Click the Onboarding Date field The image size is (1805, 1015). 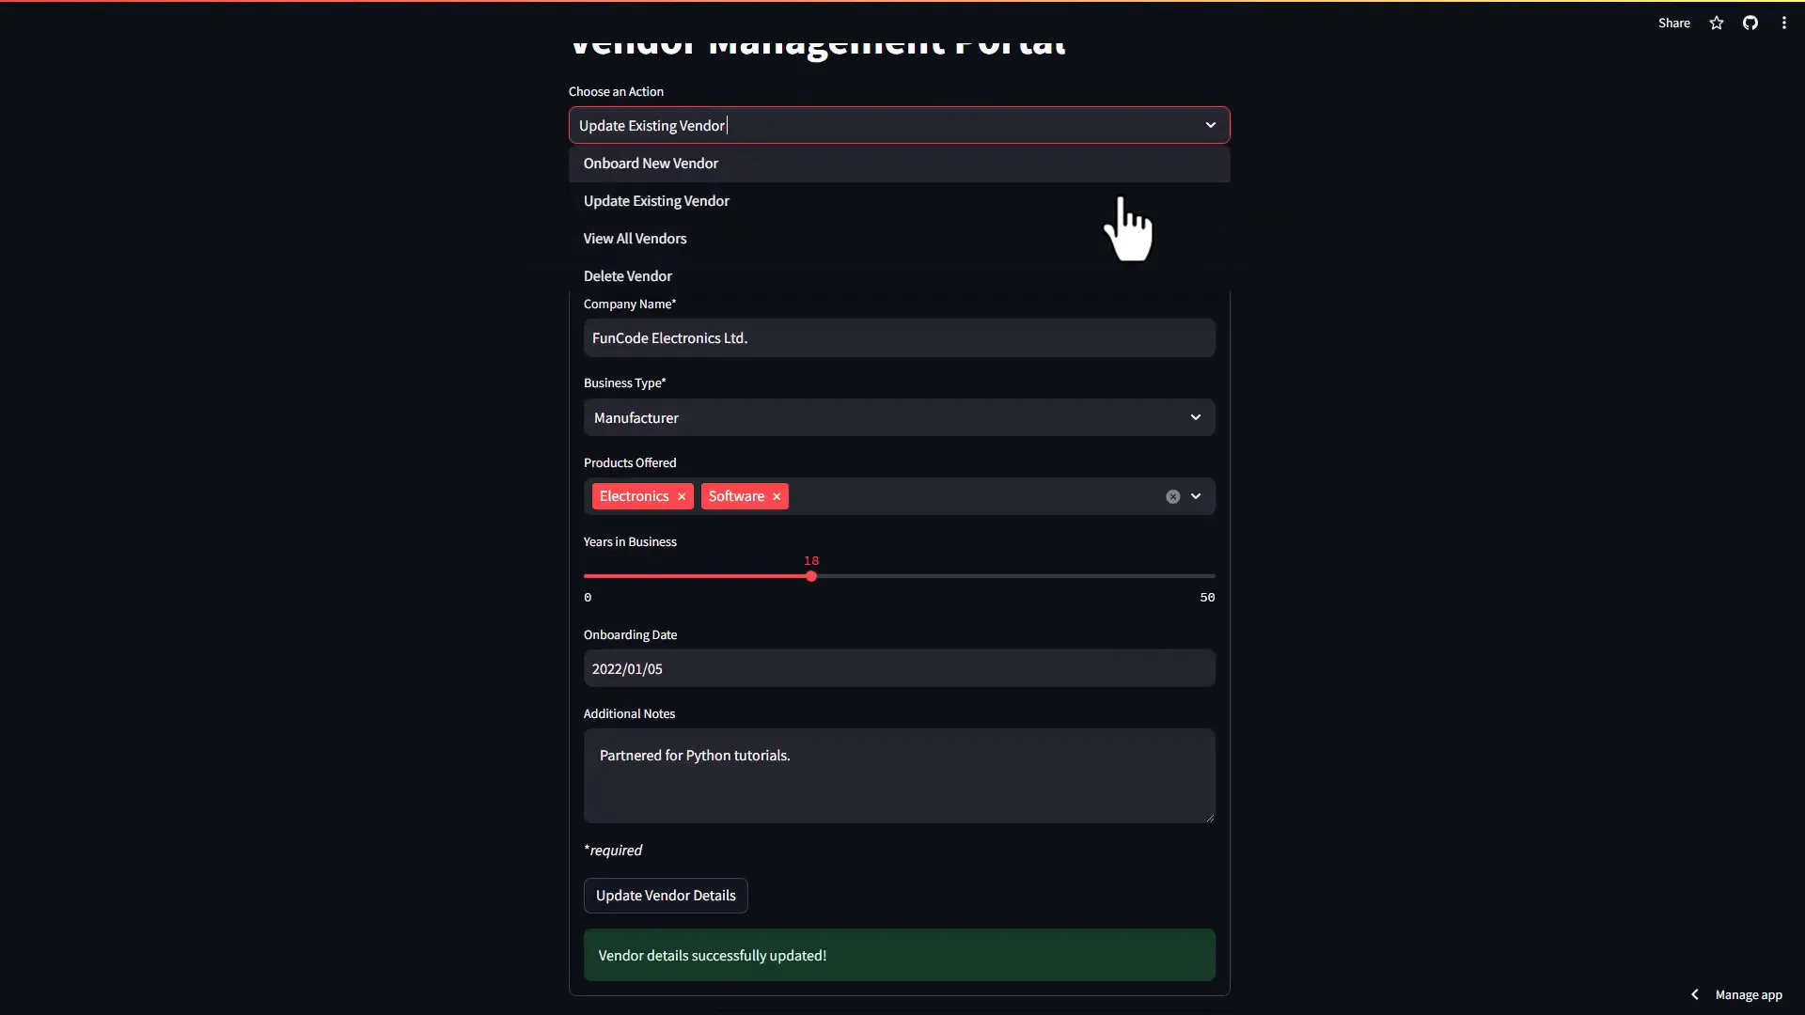pos(899,668)
